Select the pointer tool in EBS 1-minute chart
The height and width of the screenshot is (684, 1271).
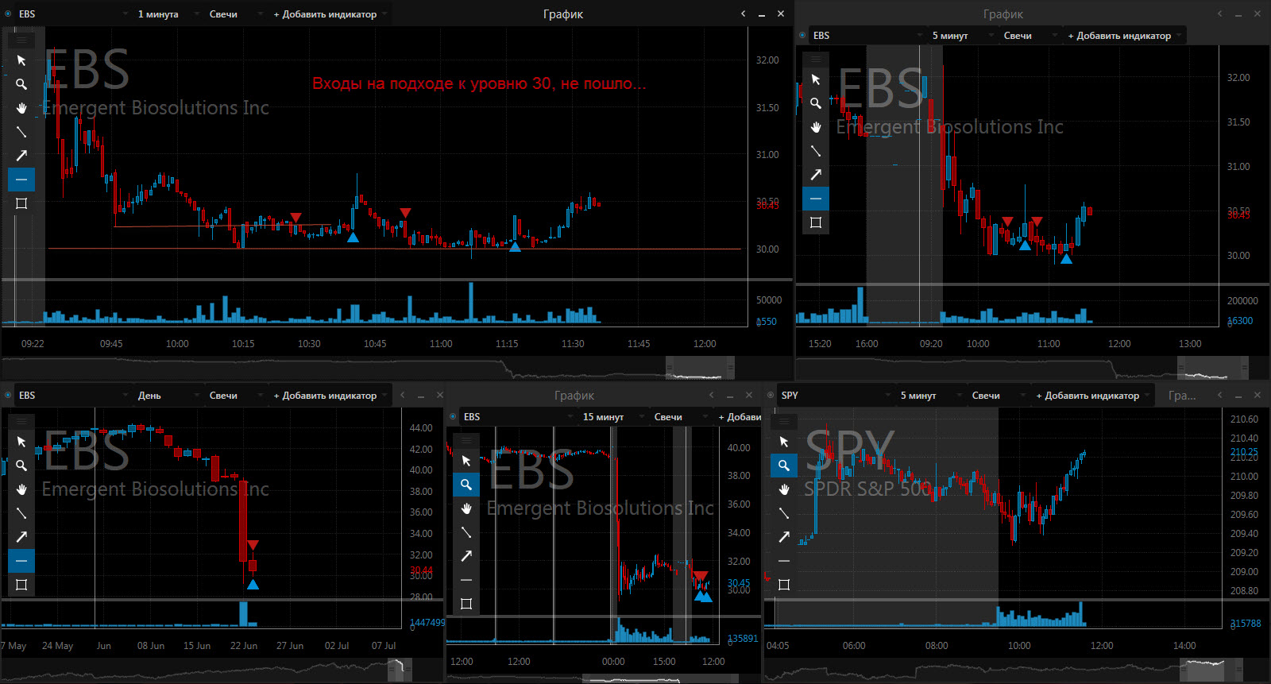pyautogui.click(x=21, y=60)
